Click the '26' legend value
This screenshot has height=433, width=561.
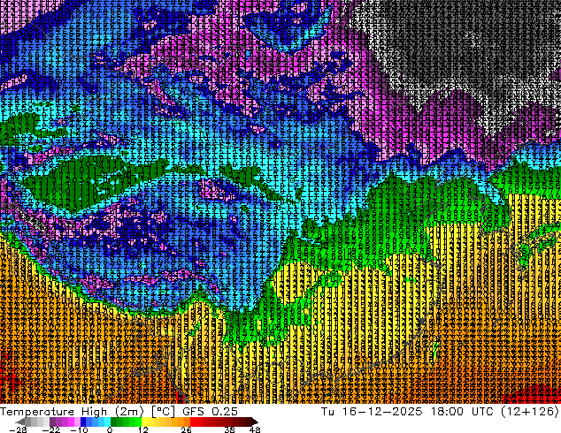(x=186, y=429)
